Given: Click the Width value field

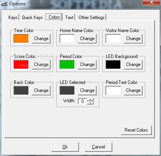Looking at the screenshot, I should coord(82,101).
